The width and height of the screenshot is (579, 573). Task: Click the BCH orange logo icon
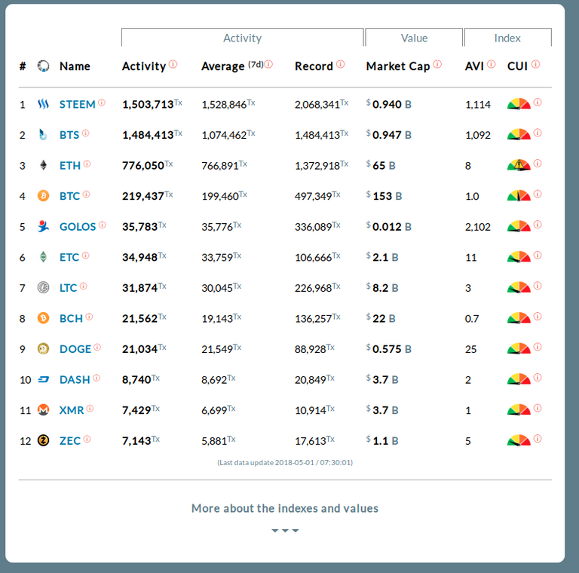coord(43,318)
